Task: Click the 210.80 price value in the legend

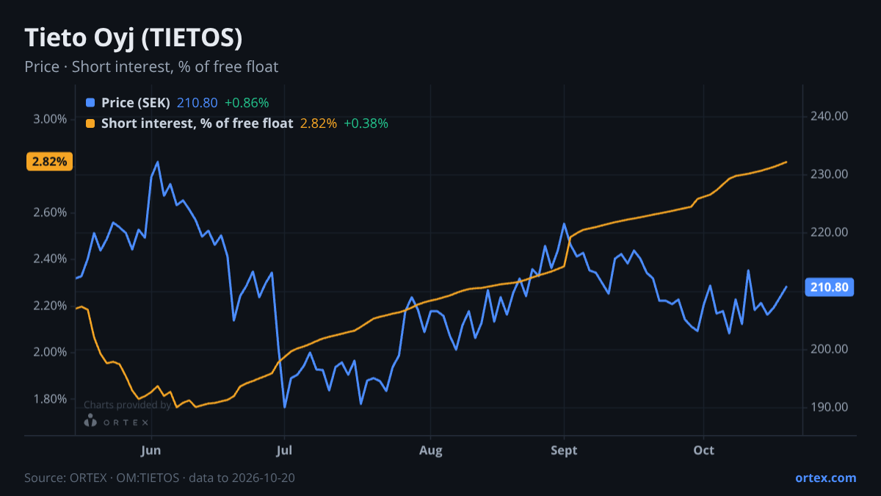Action: click(x=197, y=103)
